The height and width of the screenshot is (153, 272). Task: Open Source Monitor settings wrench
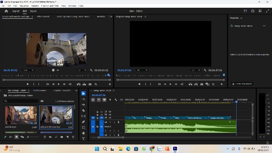pos(91,70)
